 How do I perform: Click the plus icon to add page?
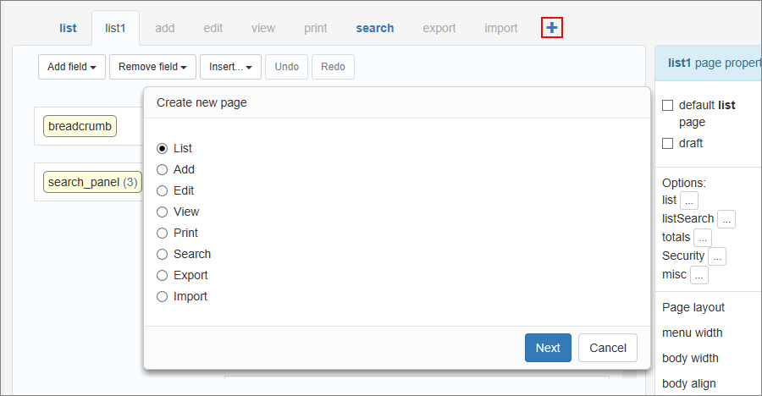(x=552, y=28)
